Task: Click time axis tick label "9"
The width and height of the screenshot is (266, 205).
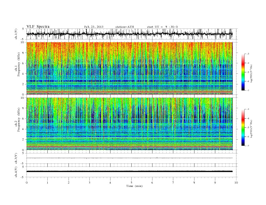Action: click(x=215, y=183)
